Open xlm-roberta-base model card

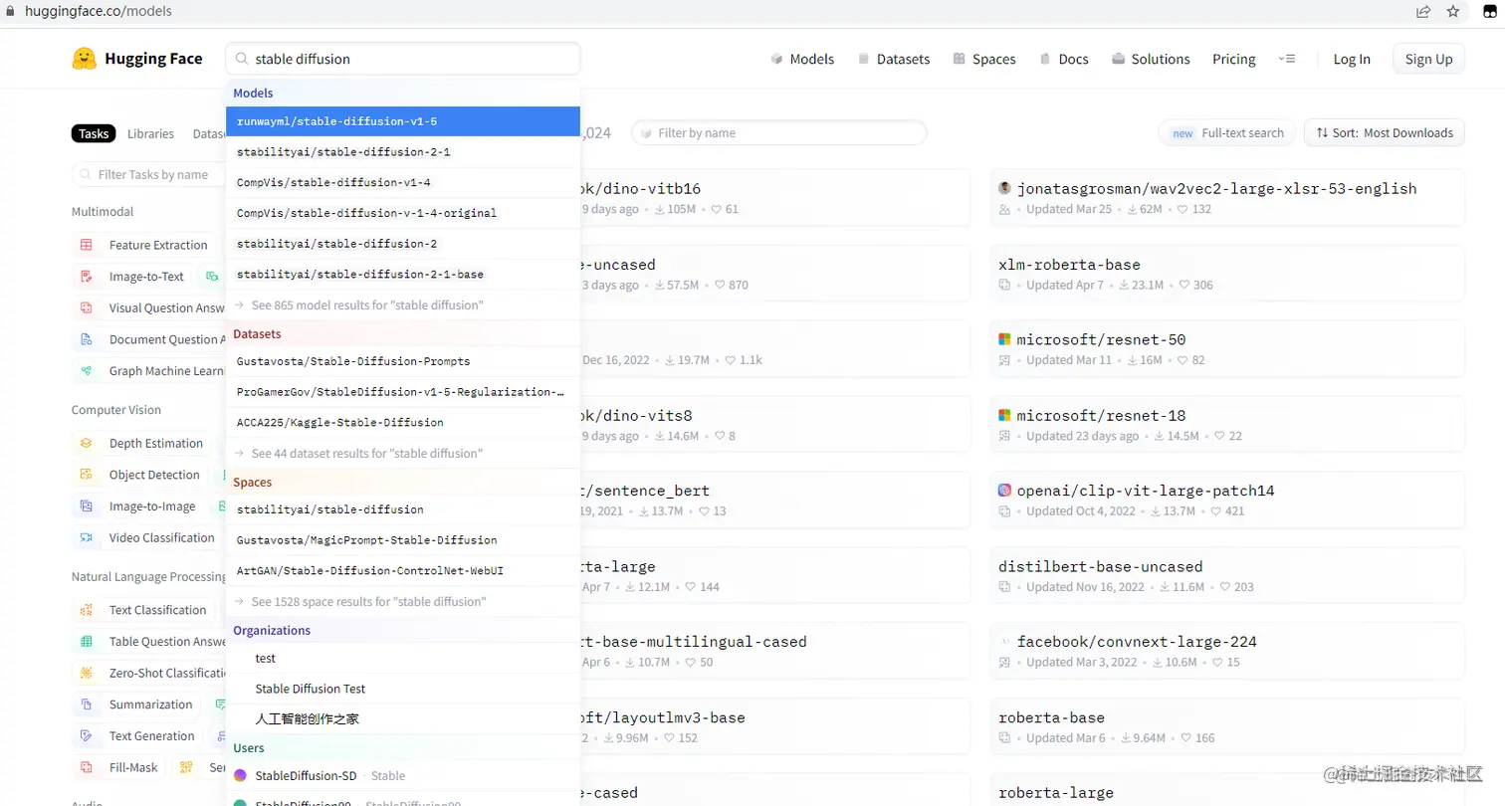point(1226,274)
